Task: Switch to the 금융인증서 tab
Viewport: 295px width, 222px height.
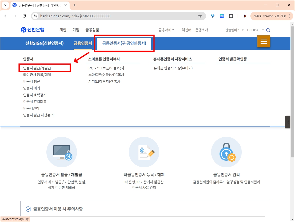Action: (x=83, y=43)
